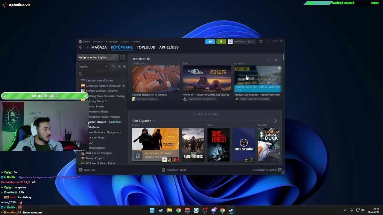
Task: Open the library advanced filter icon
Action: [x=122, y=74]
